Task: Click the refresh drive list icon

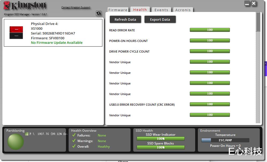Action: coord(99,13)
